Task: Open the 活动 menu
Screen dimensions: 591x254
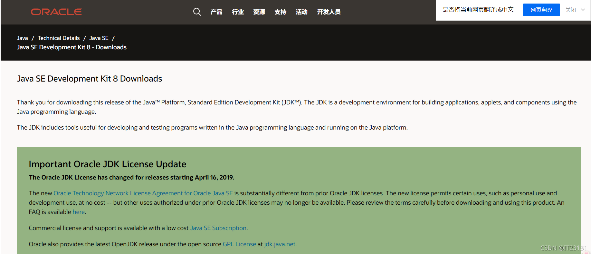Action: pos(301,12)
